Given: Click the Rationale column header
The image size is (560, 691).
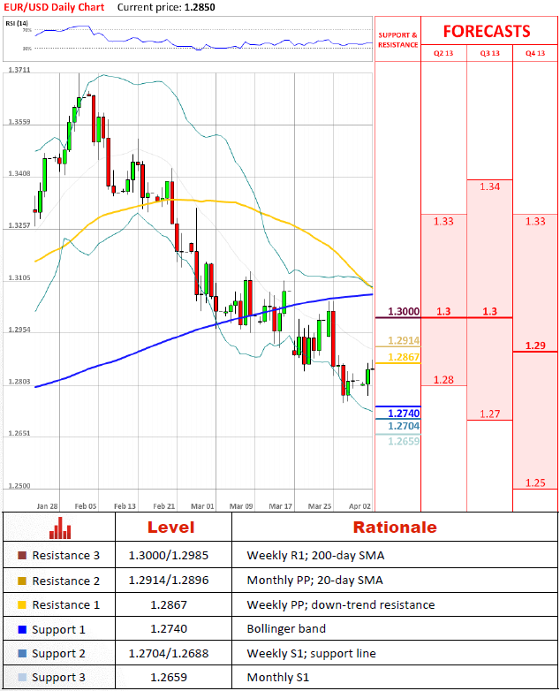Looking at the screenshot, I should (395, 527).
